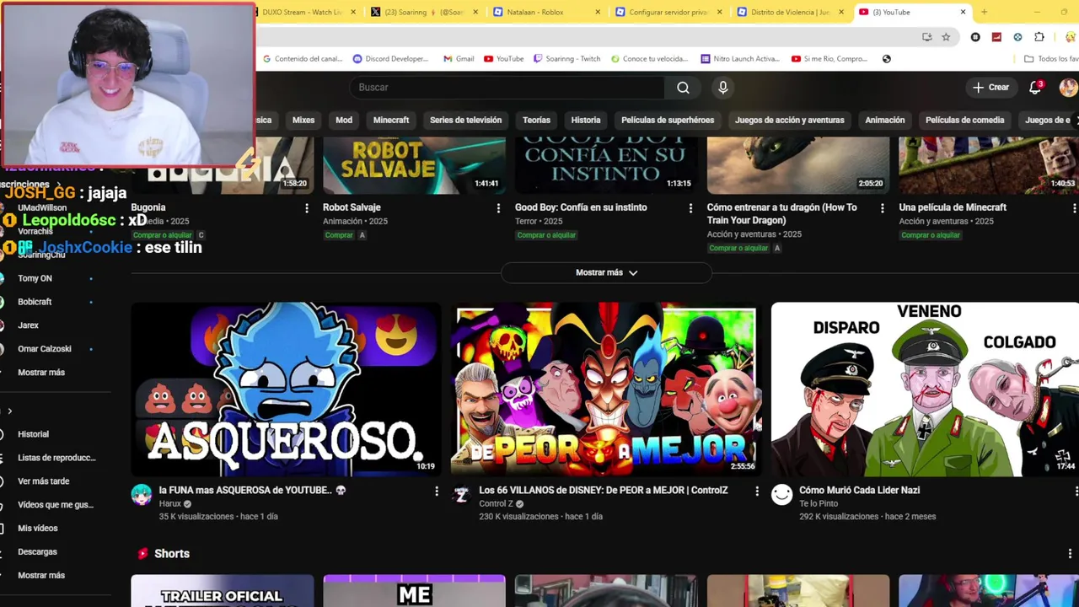Select Juegos de acción y aventuras chip
This screenshot has height=607, width=1079.
(789, 120)
